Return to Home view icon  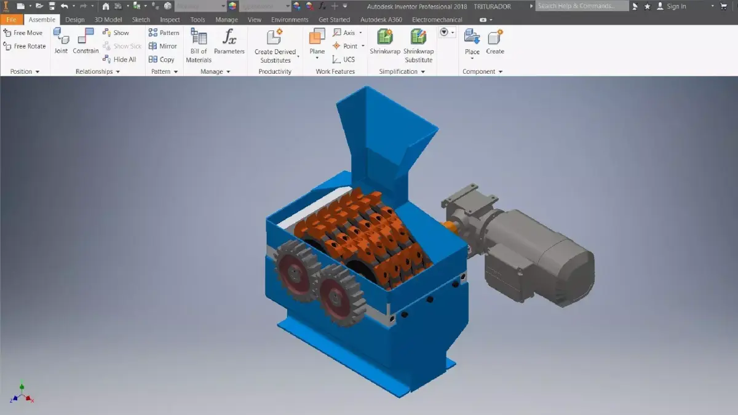coord(106,6)
